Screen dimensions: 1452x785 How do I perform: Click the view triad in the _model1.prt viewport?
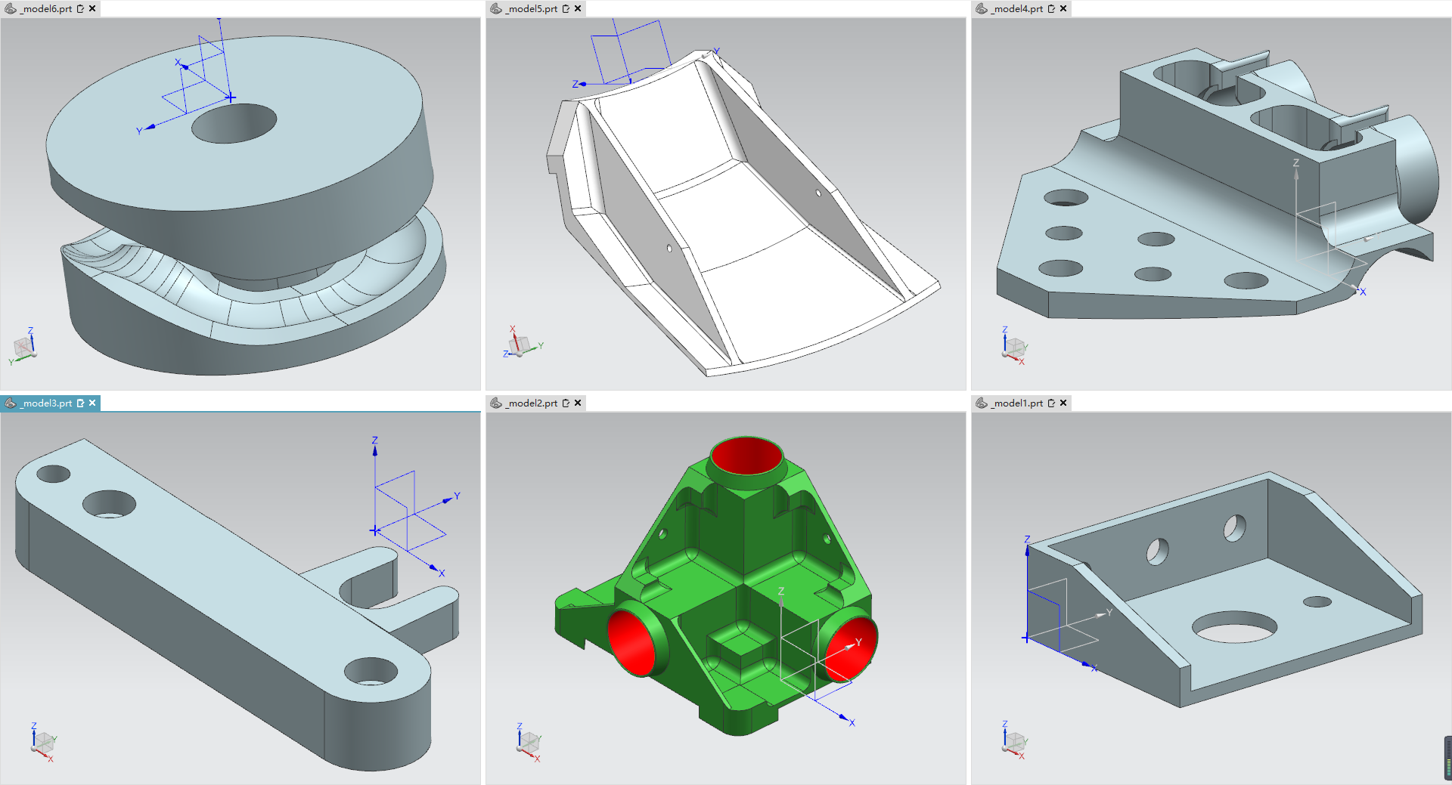click(1013, 742)
